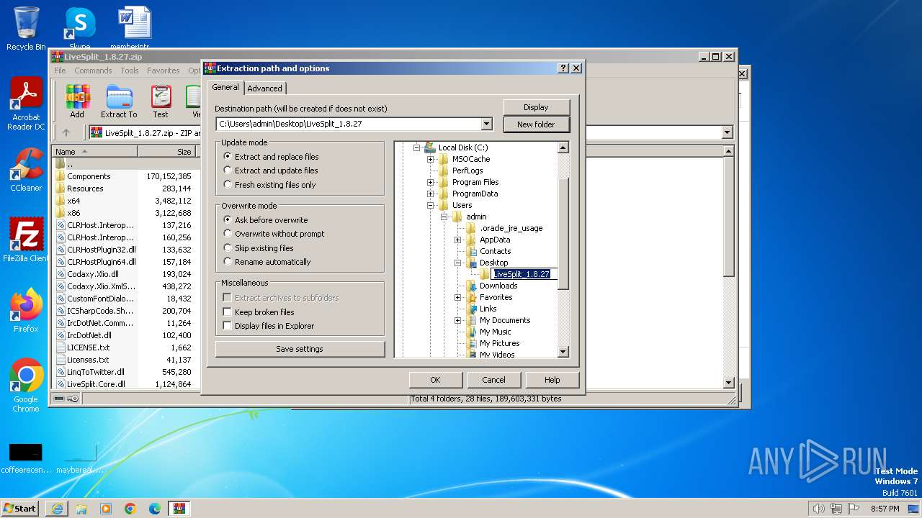Select the FileZilla Client desktop icon
This screenshot has width=922, height=518.
coord(26,240)
